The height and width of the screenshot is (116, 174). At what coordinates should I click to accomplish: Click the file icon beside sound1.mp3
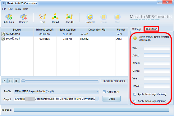[3, 34]
